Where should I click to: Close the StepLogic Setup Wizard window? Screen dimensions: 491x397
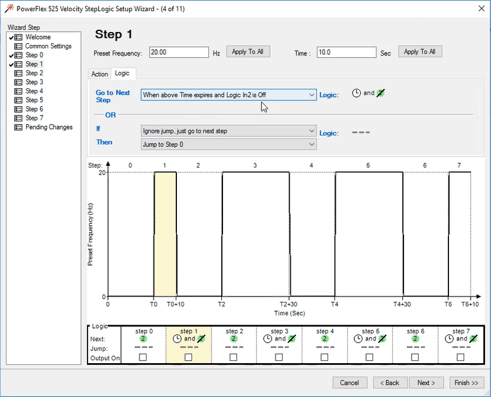click(x=482, y=8)
